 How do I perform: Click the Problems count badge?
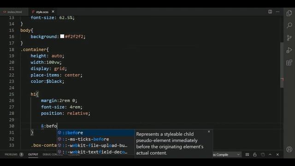tap(21, 154)
